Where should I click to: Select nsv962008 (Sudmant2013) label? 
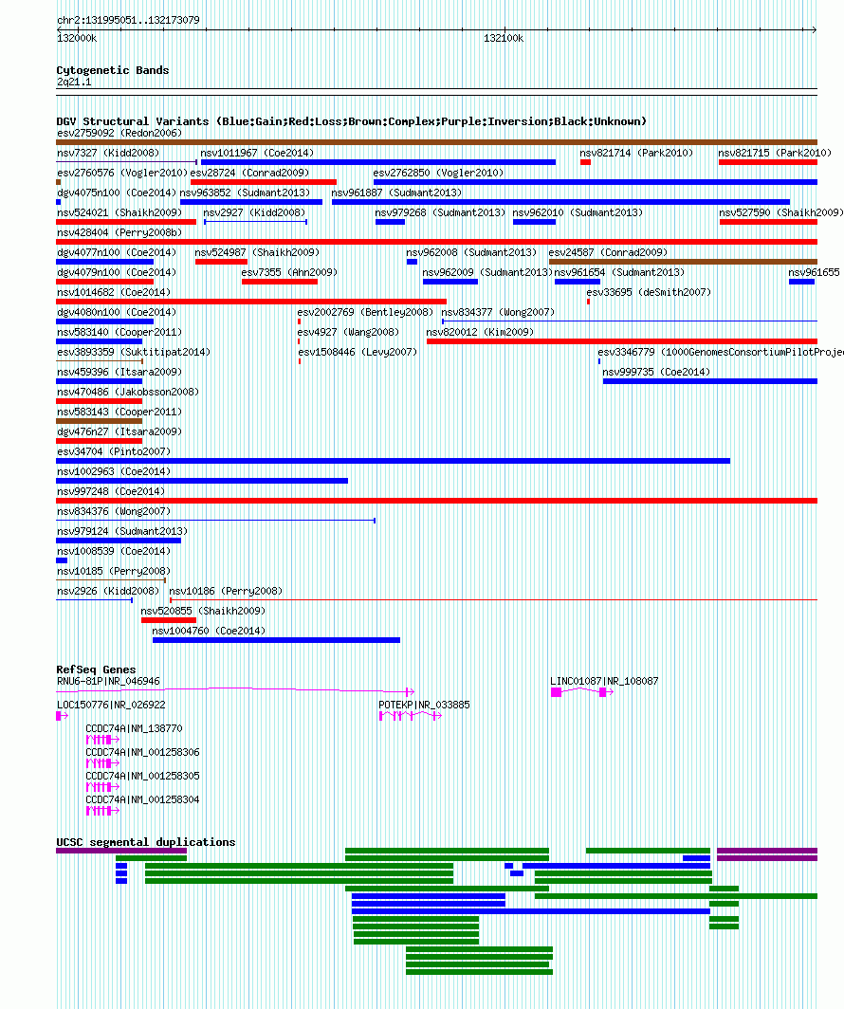coord(471,253)
